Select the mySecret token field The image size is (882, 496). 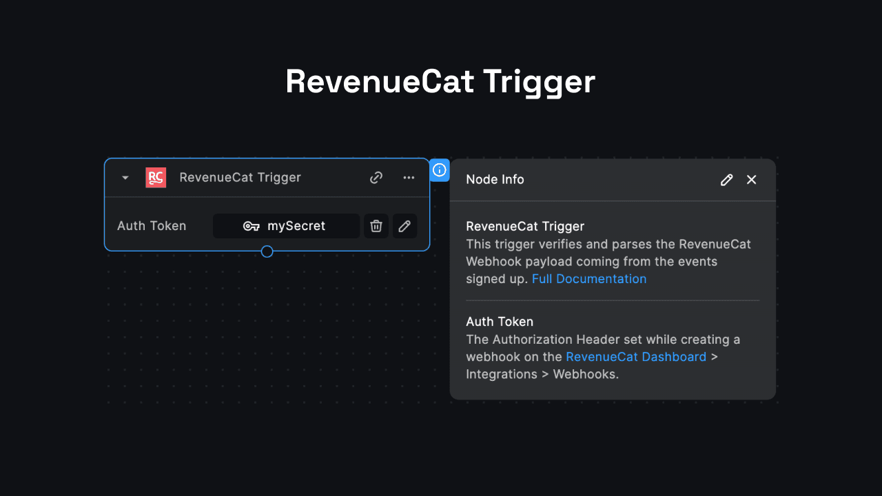click(296, 226)
